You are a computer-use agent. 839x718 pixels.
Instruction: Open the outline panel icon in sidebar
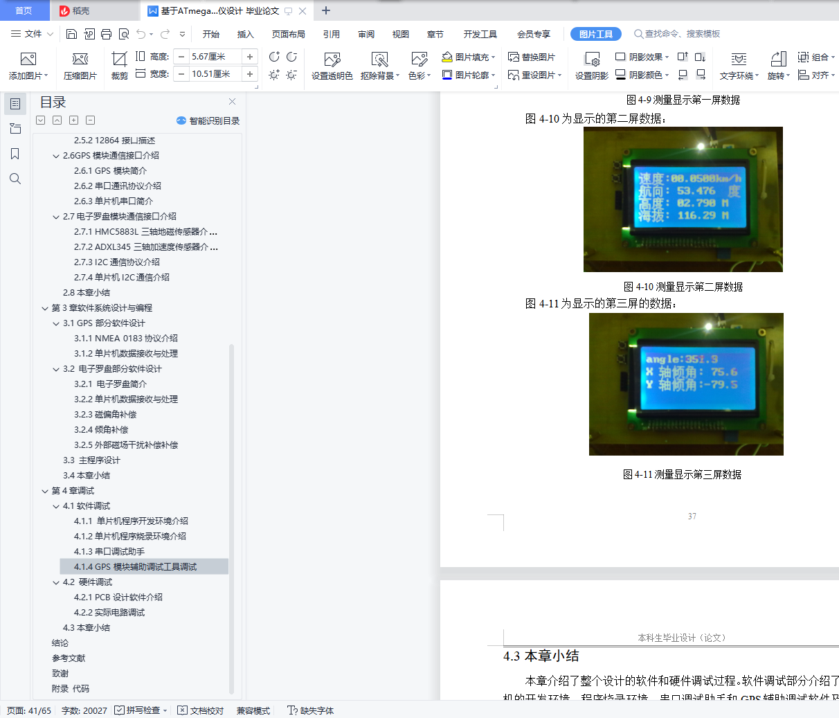[15, 104]
